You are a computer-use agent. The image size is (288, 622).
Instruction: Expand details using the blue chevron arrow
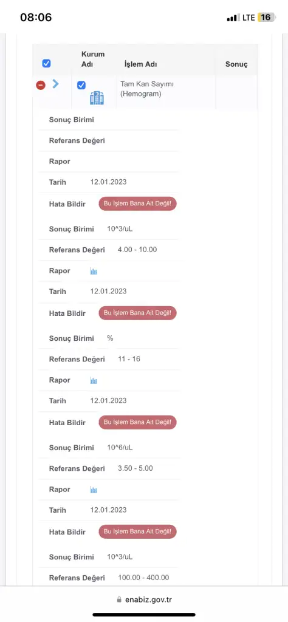55,84
